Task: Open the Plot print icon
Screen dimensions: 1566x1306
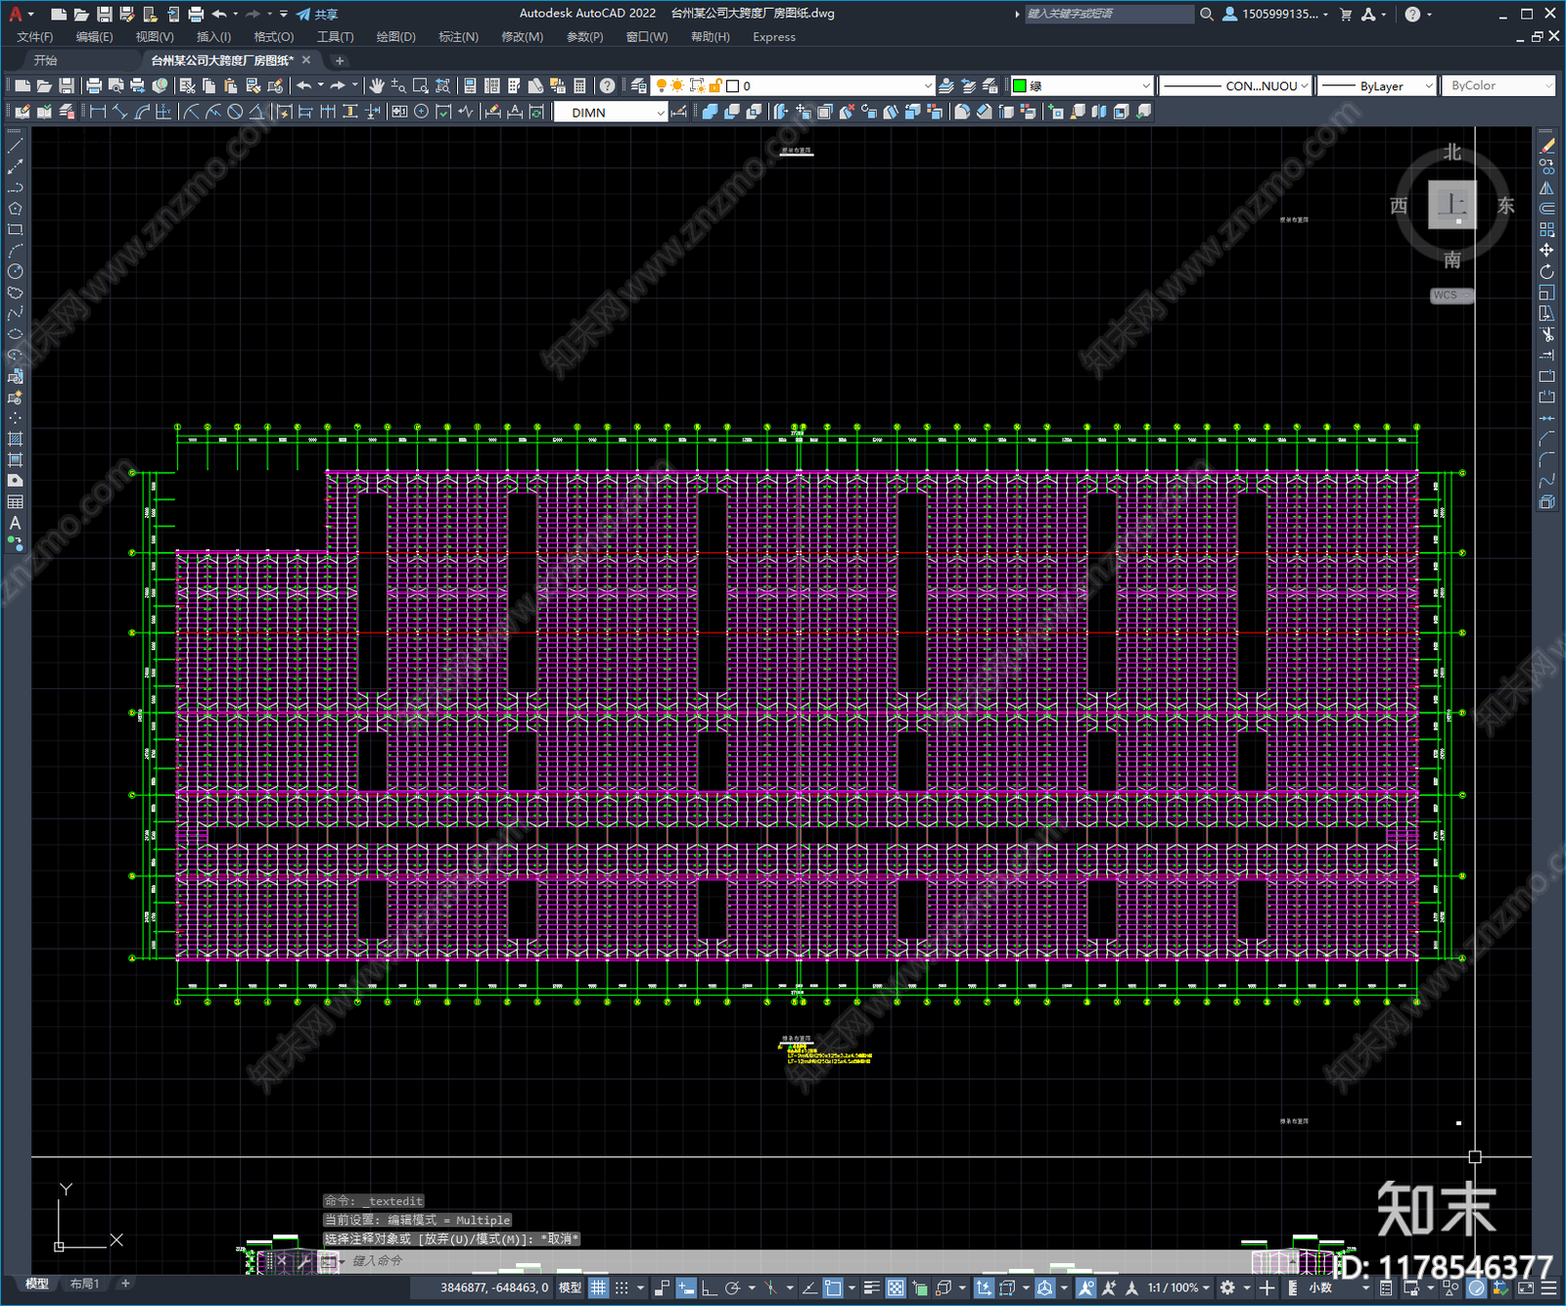Action: pos(94,86)
